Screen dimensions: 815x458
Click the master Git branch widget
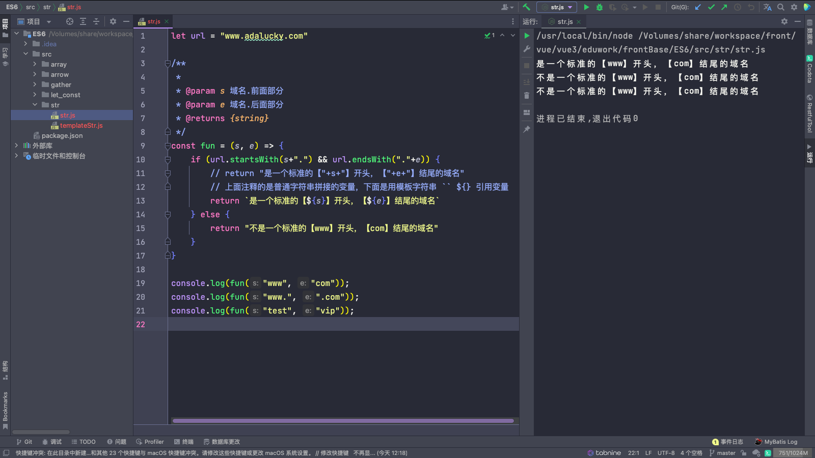(722, 453)
